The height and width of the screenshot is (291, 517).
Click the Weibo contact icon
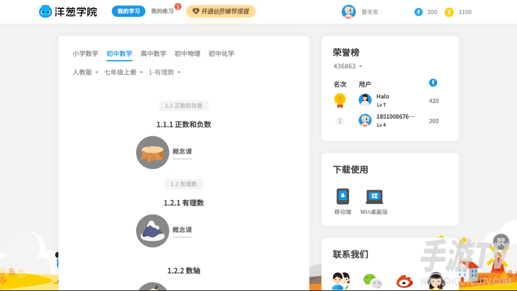click(x=404, y=281)
